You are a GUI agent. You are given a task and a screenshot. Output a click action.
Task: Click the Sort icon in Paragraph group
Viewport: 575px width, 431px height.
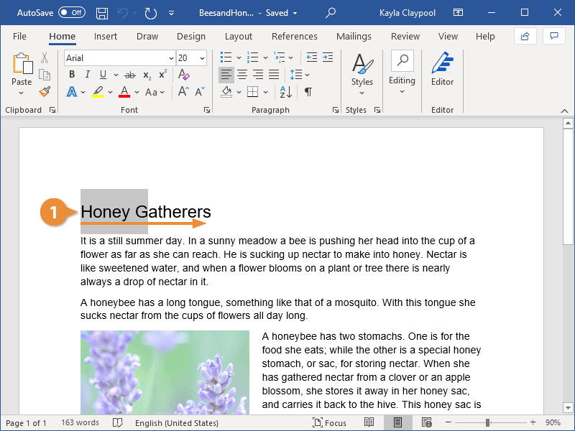tap(286, 92)
